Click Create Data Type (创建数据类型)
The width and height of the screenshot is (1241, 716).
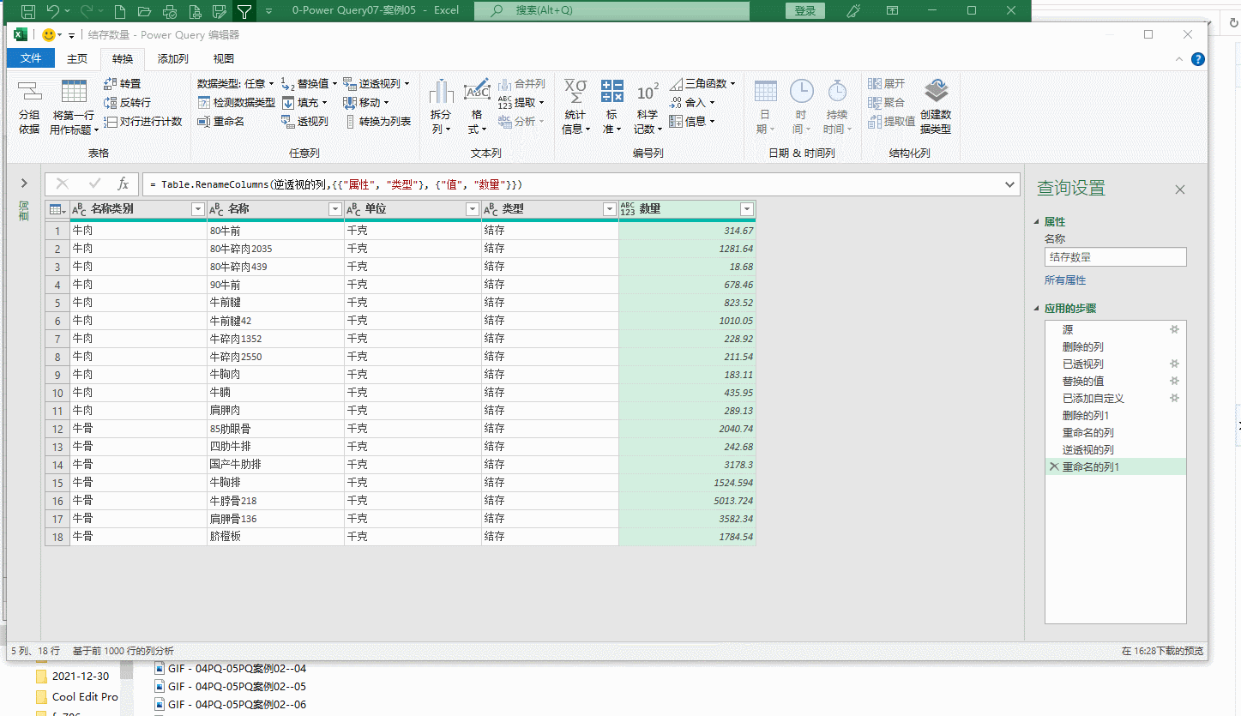(936, 107)
